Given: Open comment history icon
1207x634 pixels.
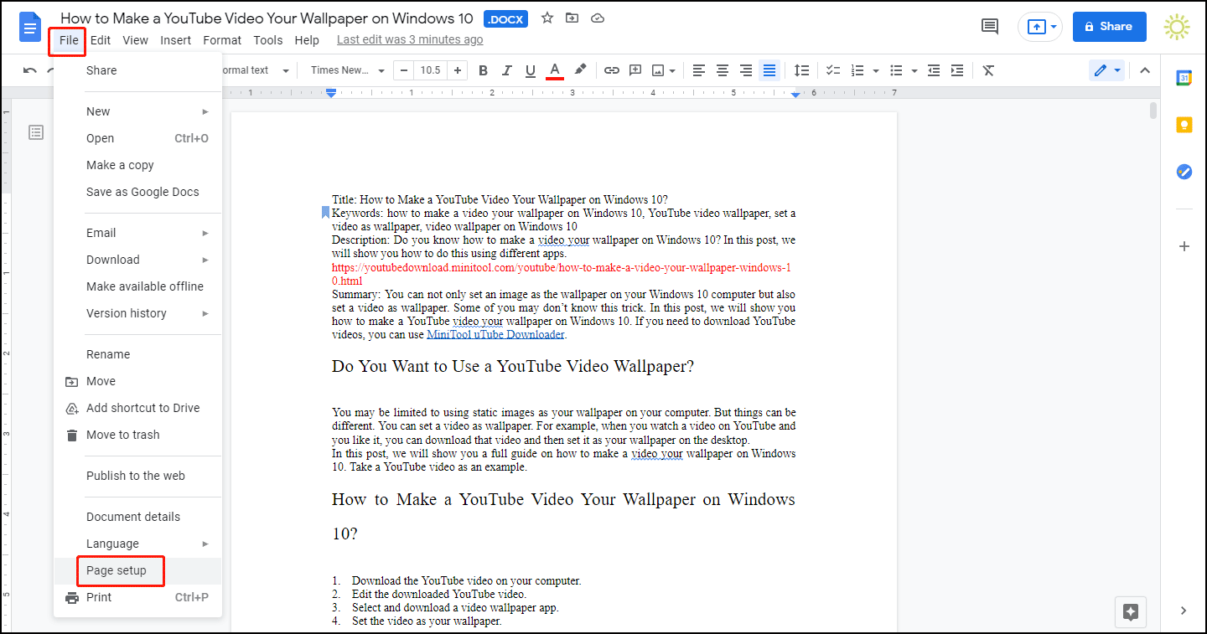Looking at the screenshot, I should pyautogui.click(x=990, y=27).
